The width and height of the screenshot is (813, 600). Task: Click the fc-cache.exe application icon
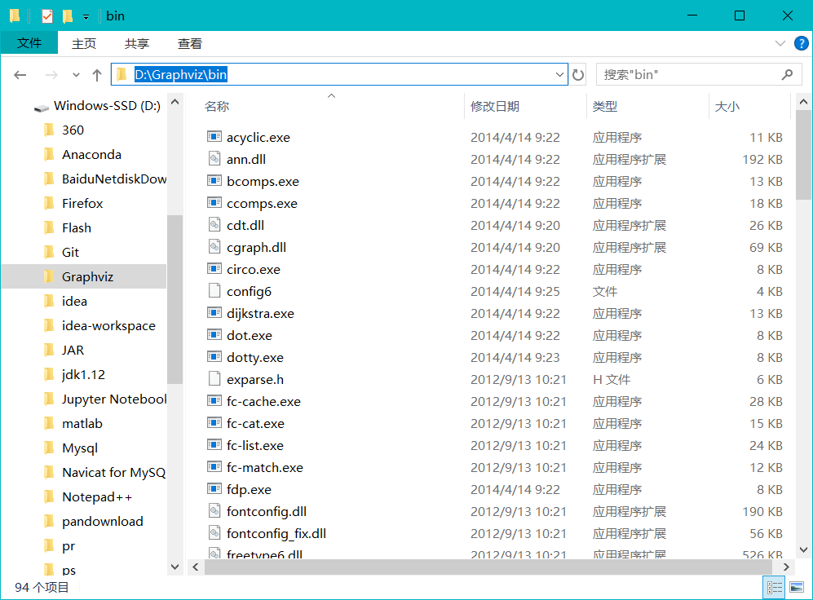point(214,400)
